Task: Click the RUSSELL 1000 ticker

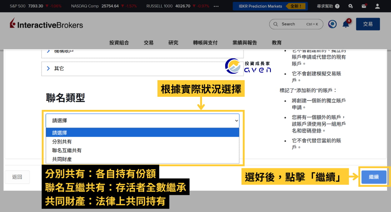Action: [178, 6]
